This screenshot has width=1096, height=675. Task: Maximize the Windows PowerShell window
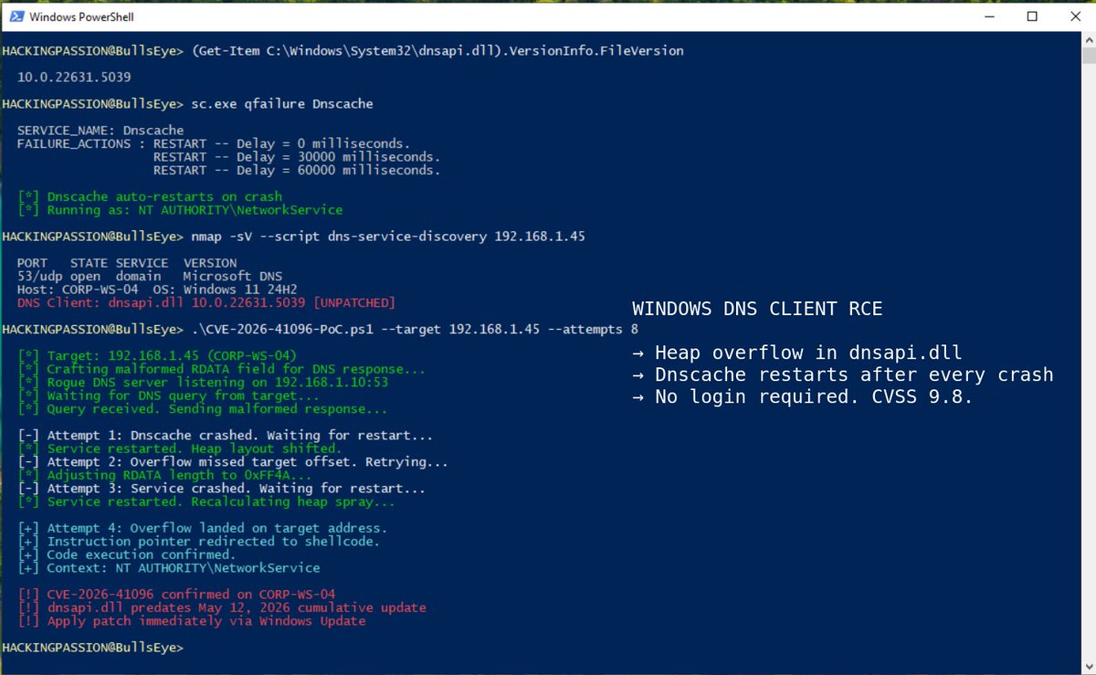coord(1032,16)
